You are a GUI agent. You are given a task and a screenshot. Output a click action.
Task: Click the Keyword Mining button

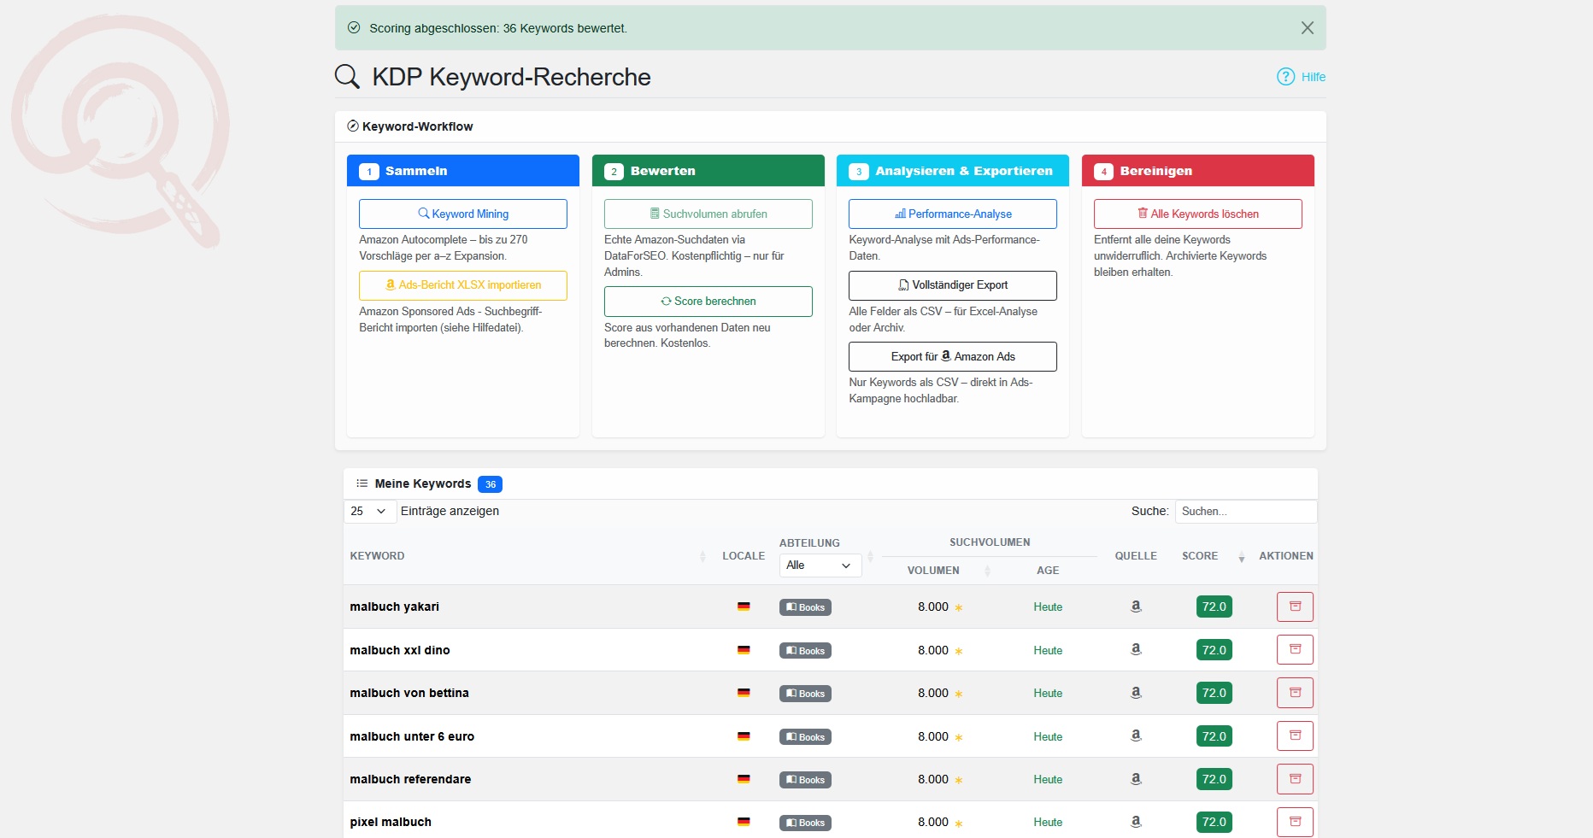pos(463,214)
